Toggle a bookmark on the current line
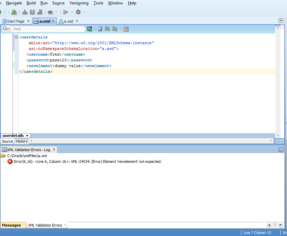 click(x=100, y=29)
